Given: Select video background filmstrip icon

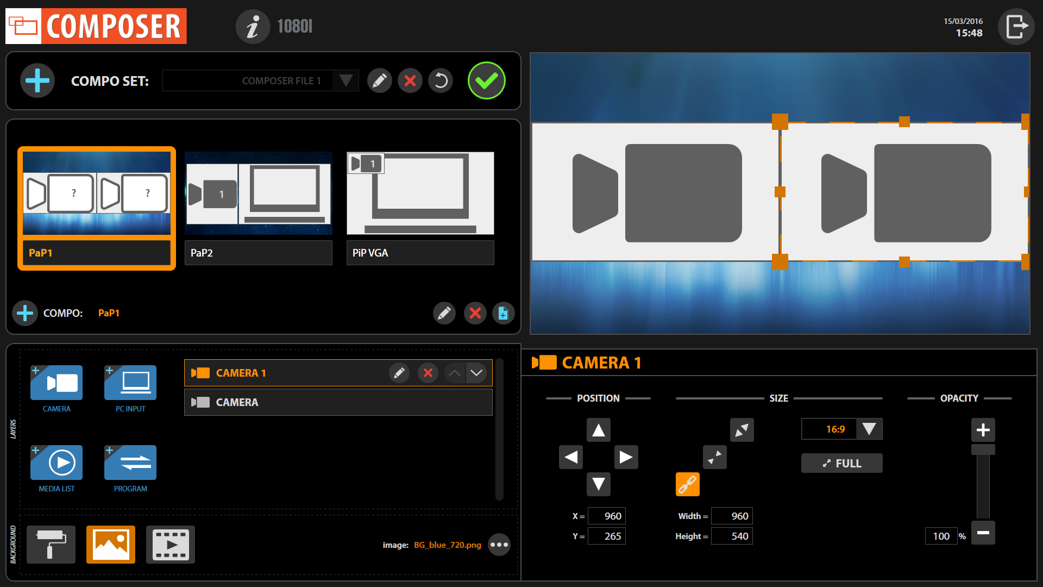Looking at the screenshot, I should pyautogui.click(x=171, y=545).
